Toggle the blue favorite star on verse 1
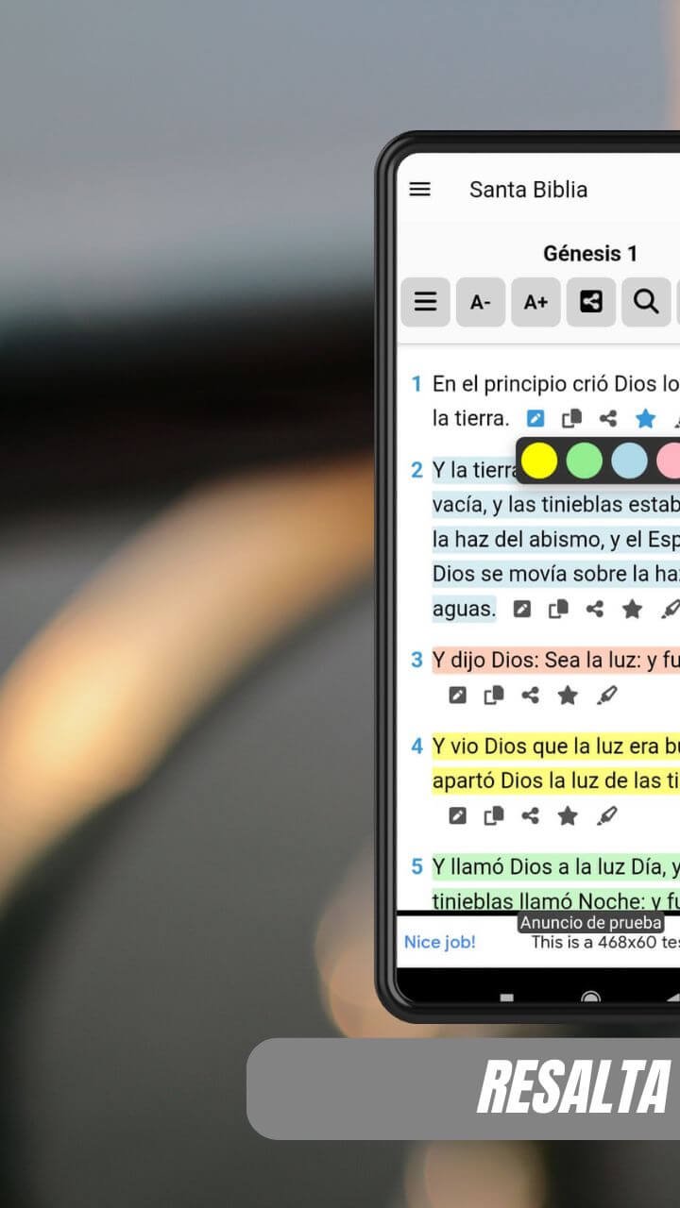This screenshot has width=680, height=1208. coord(645,418)
